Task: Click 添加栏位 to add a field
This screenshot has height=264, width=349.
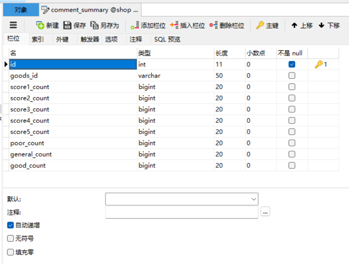Action: [x=148, y=25]
